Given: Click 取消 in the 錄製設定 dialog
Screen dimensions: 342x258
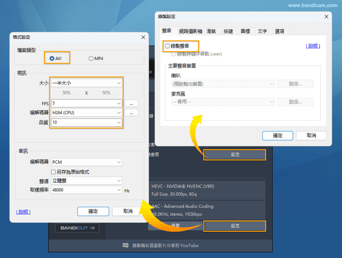Looking at the screenshot, I should point(311,135).
